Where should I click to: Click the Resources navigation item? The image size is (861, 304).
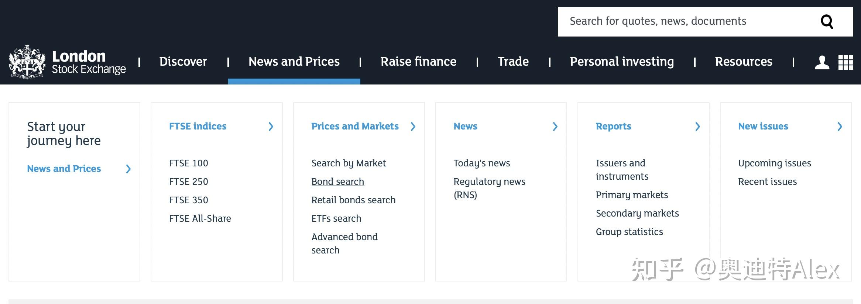pos(744,61)
